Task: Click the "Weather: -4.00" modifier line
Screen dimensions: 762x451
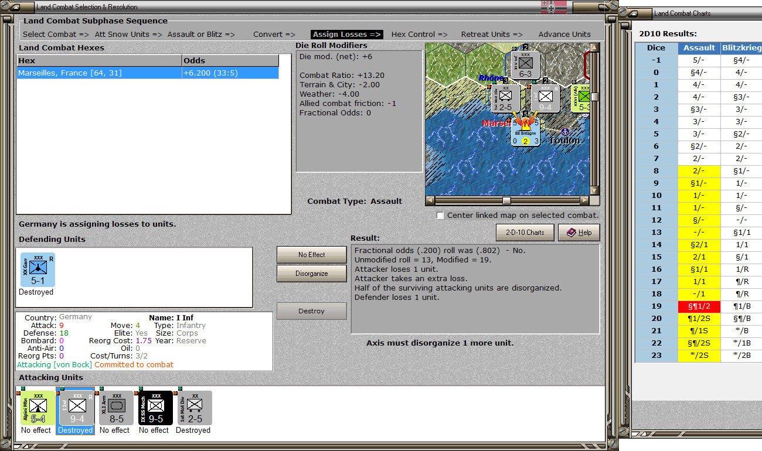Action: [329, 94]
